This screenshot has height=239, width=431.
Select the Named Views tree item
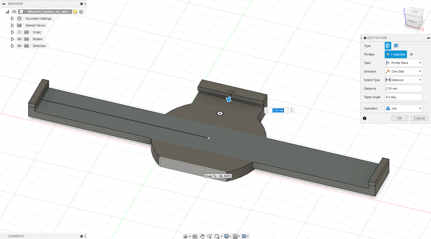35,25
